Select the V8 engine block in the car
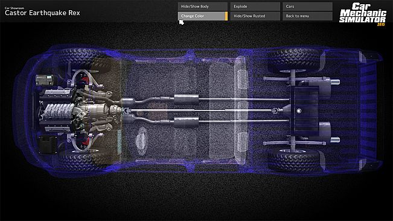This screenshot has height=221, width=393. (58, 110)
